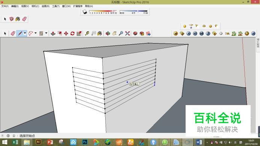Select the Move tool
260x146 pixels.
[66, 33]
